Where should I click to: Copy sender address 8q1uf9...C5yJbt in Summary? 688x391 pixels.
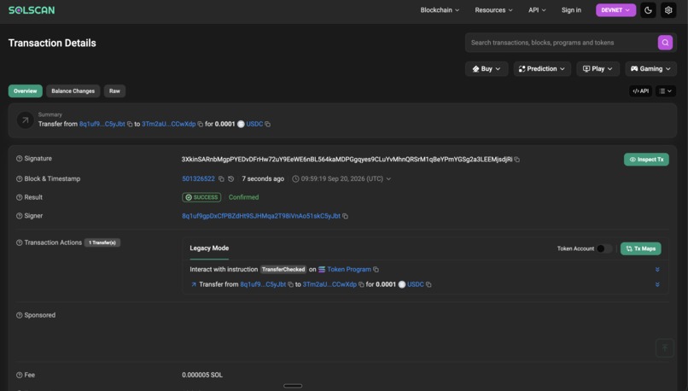pyautogui.click(x=130, y=124)
